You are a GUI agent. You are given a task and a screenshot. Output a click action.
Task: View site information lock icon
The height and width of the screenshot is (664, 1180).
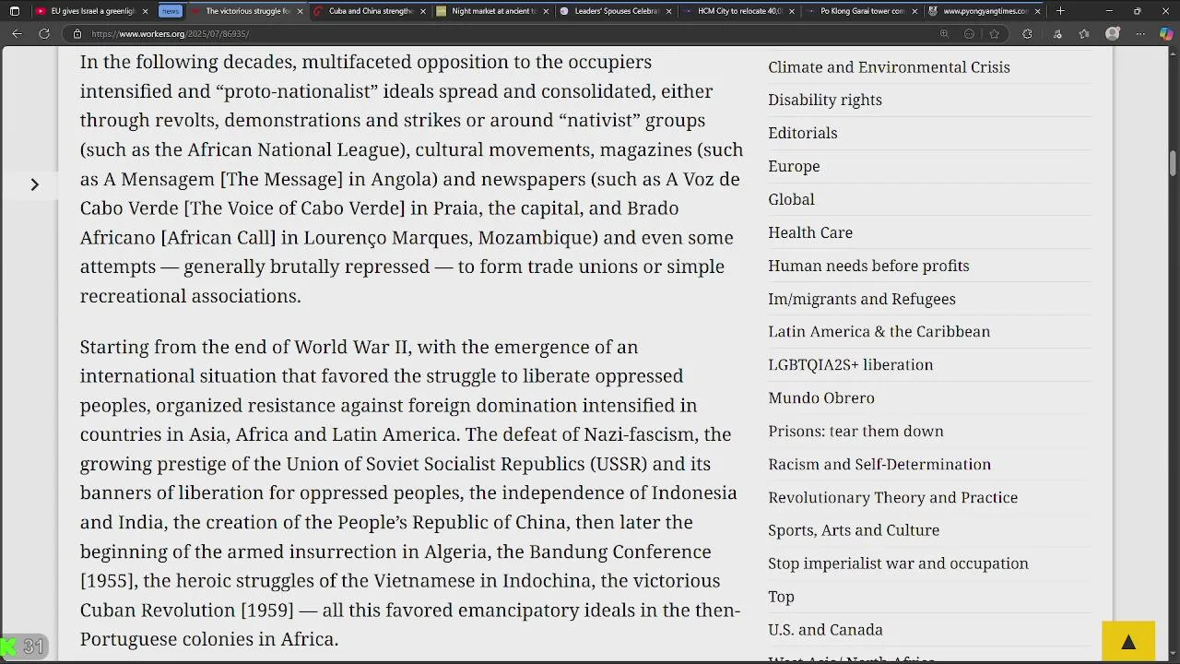pos(77,34)
